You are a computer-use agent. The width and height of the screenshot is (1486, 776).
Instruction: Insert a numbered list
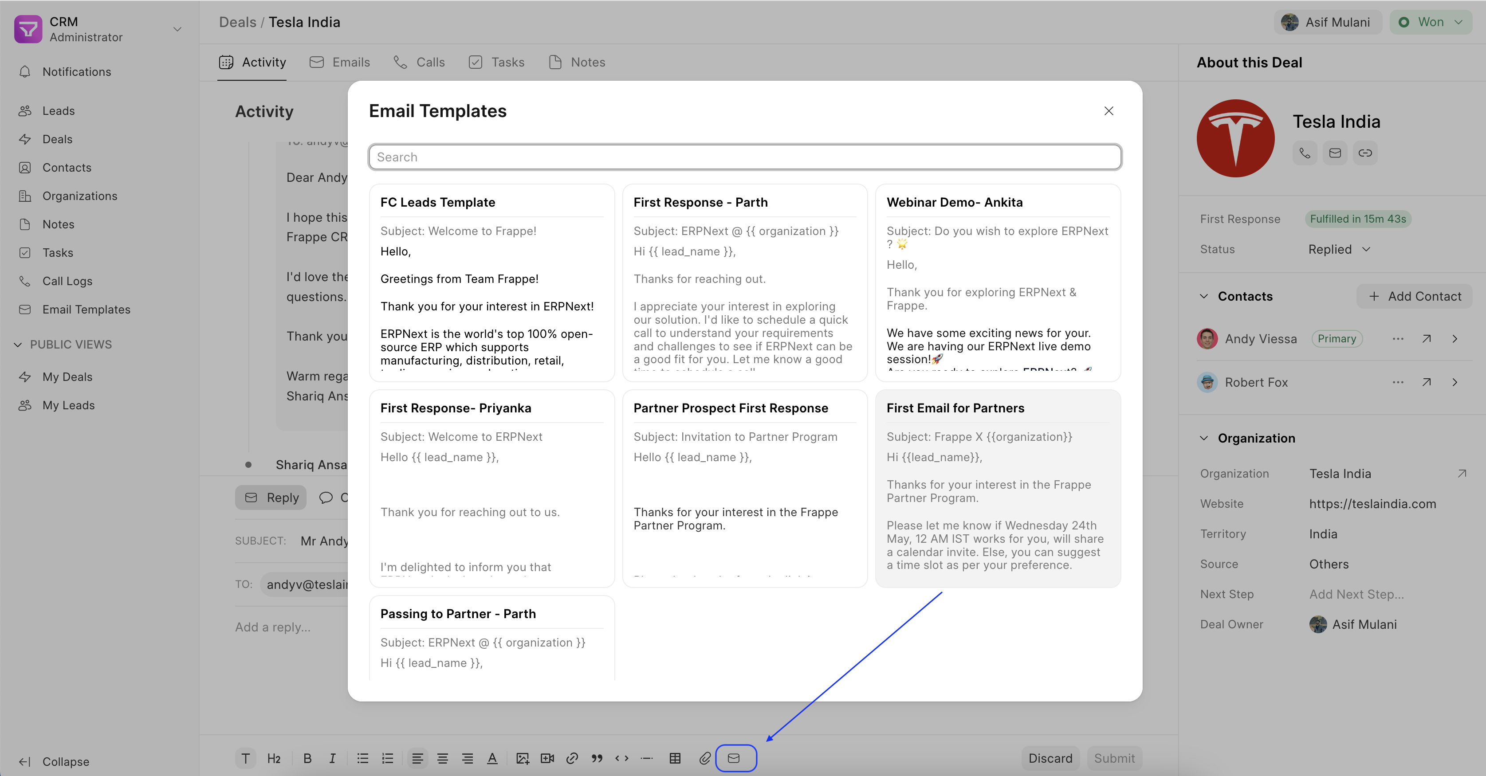pos(388,758)
